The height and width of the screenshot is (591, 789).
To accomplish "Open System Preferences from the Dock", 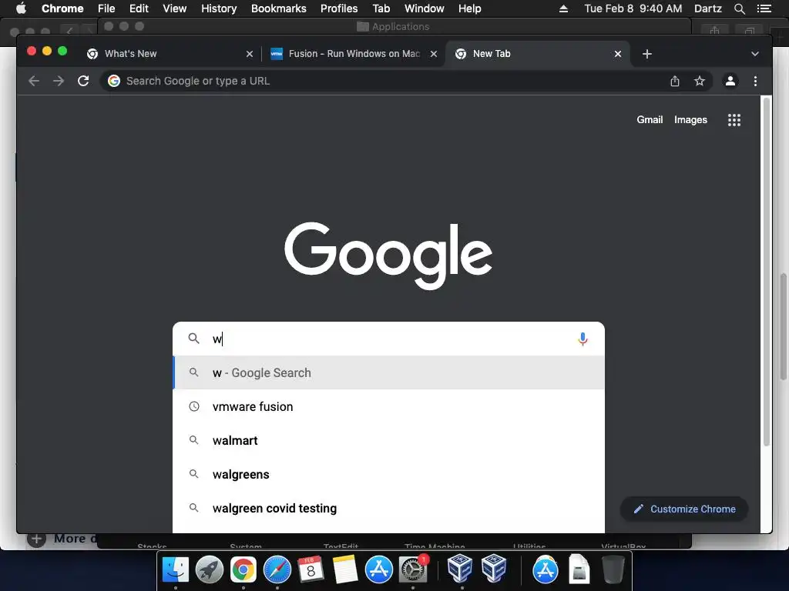I will tap(413, 570).
